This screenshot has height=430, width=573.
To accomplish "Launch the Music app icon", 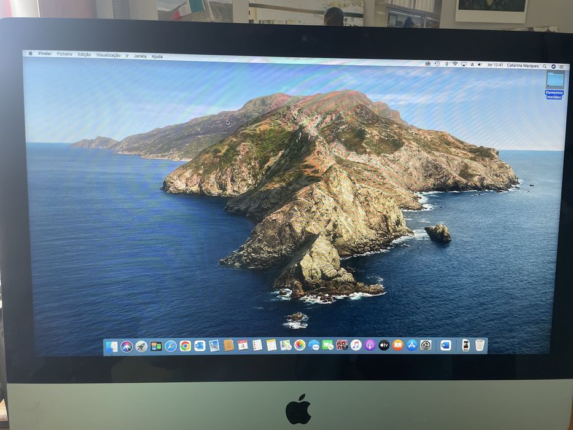I will point(356,345).
